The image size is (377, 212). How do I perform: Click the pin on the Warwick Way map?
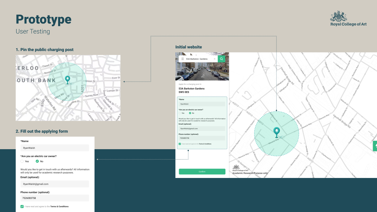point(276,132)
